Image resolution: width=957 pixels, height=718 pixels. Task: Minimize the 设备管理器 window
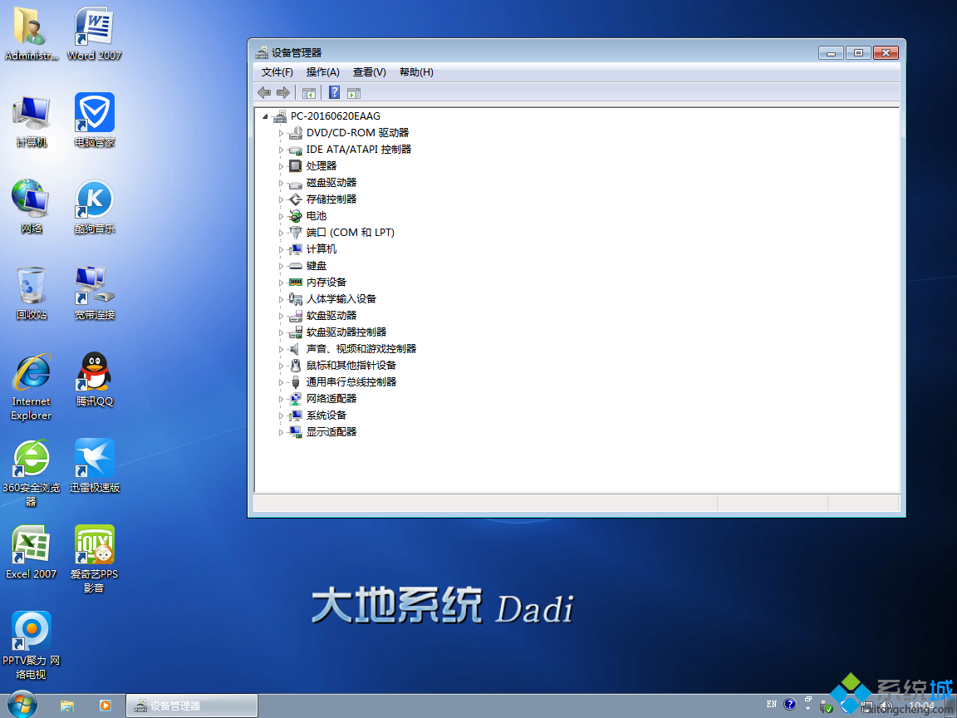point(831,53)
